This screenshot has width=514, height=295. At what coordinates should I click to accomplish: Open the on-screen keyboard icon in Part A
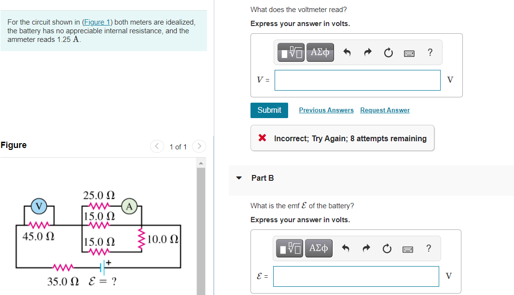coord(409,53)
